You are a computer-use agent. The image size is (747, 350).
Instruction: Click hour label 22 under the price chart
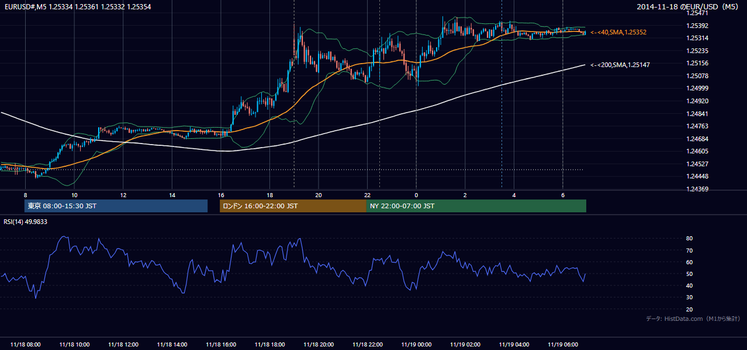[x=367, y=194]
